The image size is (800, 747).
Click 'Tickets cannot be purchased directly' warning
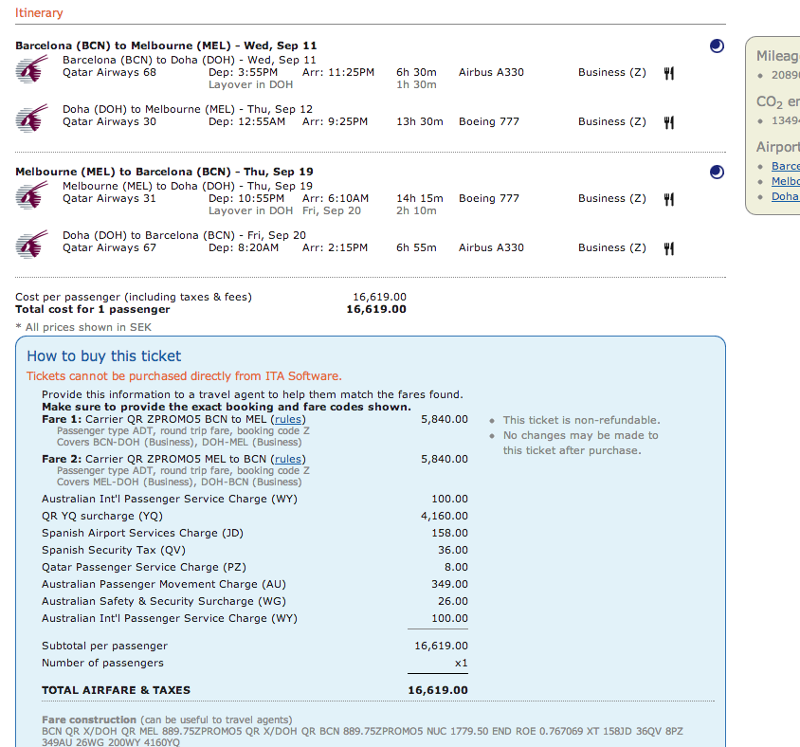184,376
